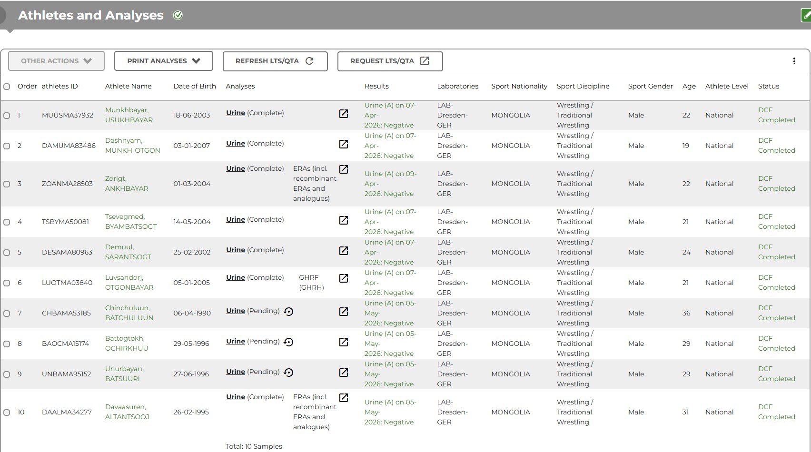Click the REQUEST LTS/QTA button

coord(390,61)
